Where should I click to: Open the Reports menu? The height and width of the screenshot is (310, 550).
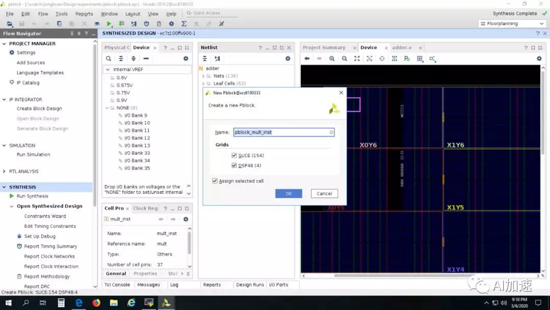click(84, 14)
